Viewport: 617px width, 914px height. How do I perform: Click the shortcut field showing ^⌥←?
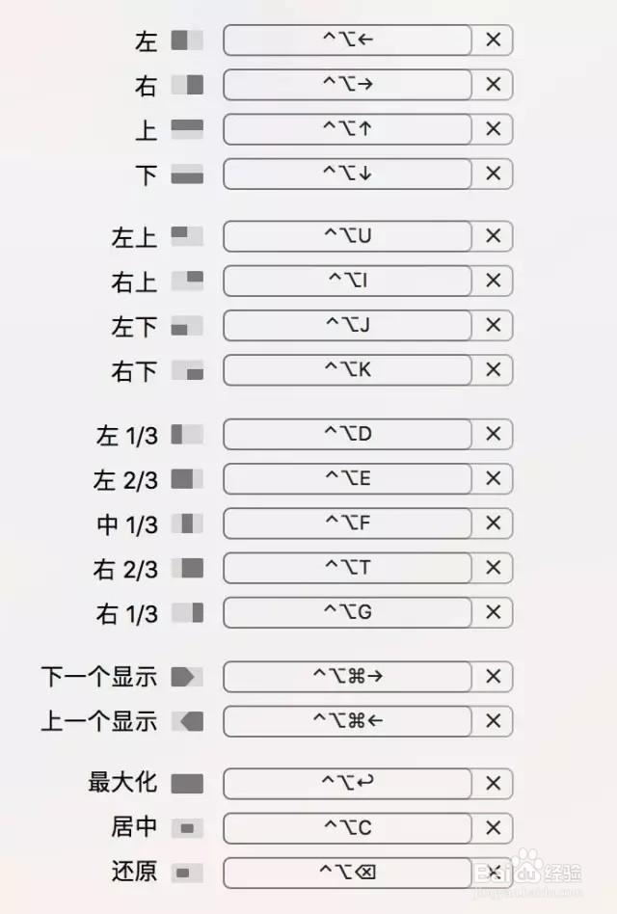[x=345, y=40]
